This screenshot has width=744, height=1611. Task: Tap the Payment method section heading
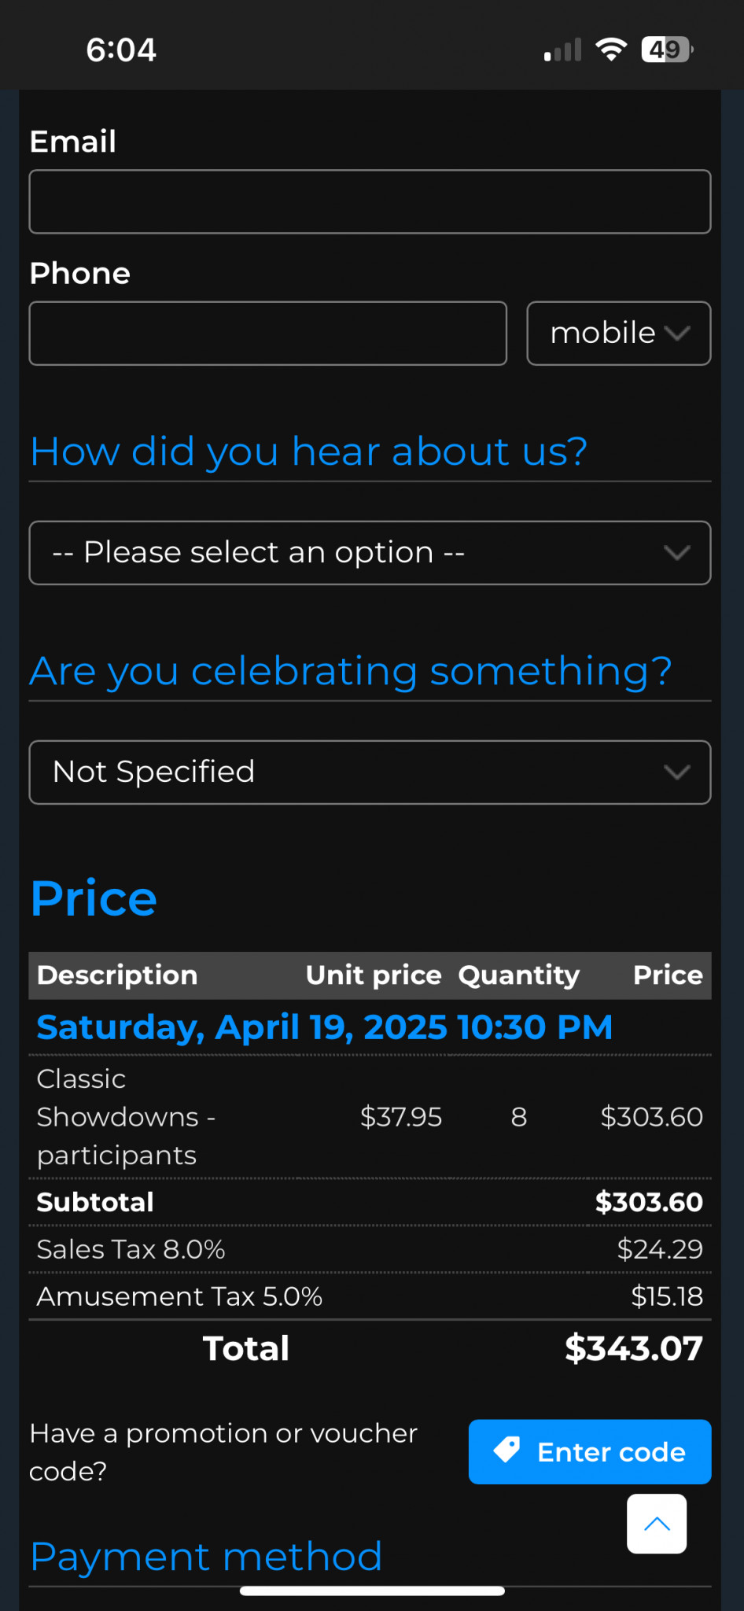pos(206,1557)
